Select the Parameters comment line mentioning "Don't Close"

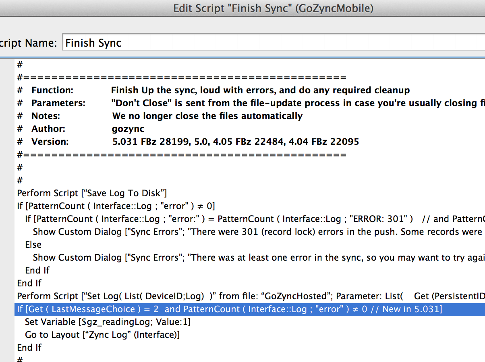(x=251, y=103)
